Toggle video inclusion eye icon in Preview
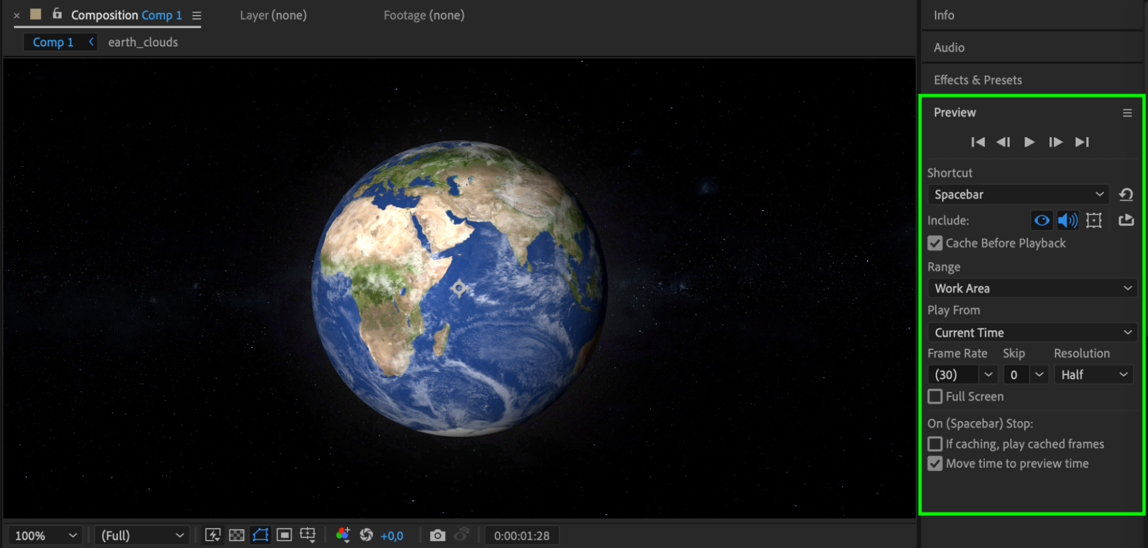Image resolution: width=1148 pixels, height=548 pixels. tap(1042, 220)
